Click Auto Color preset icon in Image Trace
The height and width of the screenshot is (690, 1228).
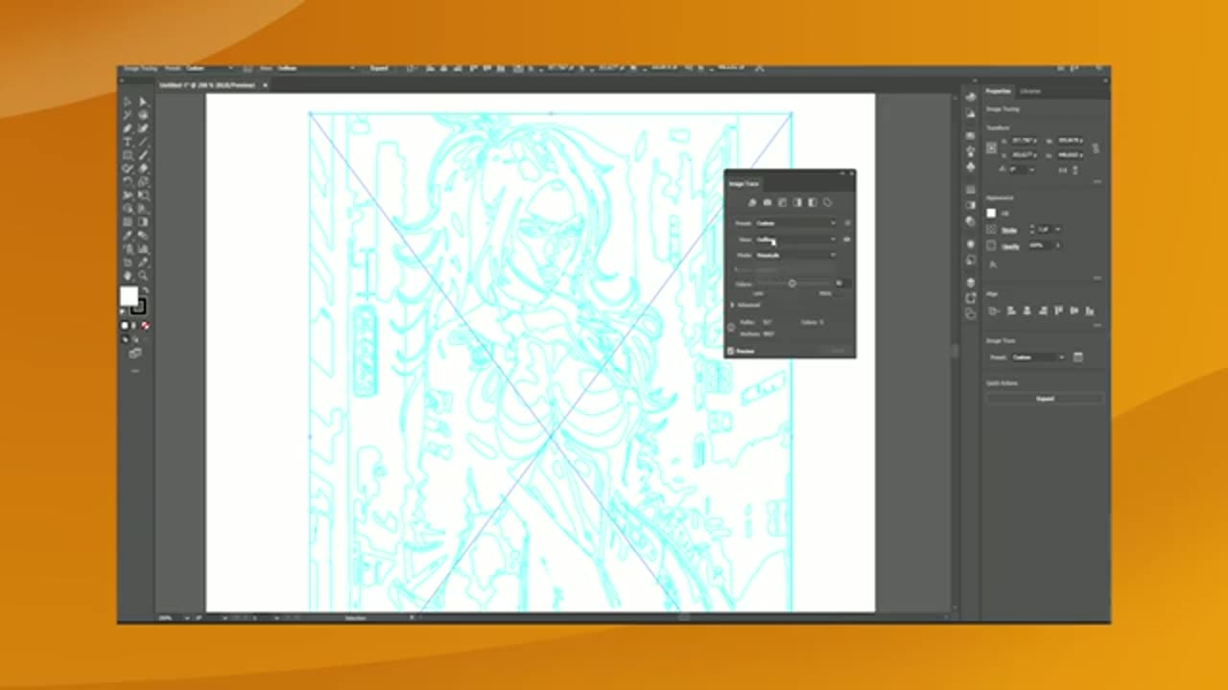click(x=752, y=202)
